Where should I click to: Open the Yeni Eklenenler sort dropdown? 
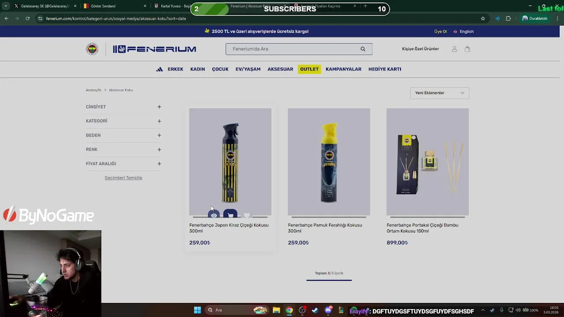coord(440,93)
